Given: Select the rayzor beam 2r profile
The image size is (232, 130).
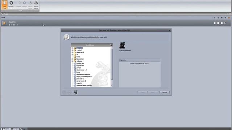Looking at the screenshot, I should [x=81, y=81].
